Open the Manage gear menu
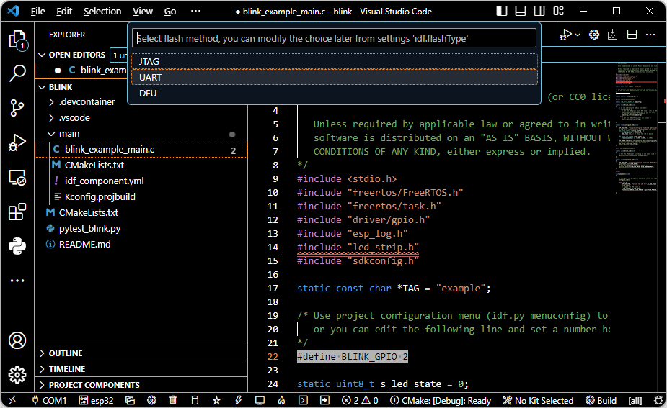The width and height of the screenshot is (667, 408). 17,375
